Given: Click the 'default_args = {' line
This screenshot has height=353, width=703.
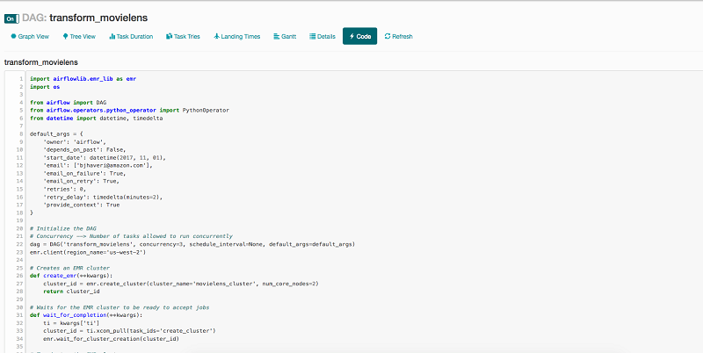Looking at the screenshot, I should click(x=56, y=134).
